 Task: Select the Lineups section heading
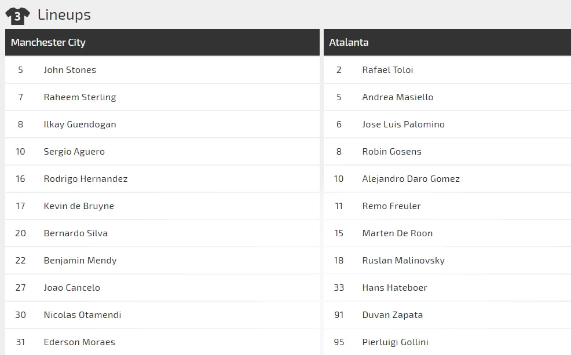point(64,15)
